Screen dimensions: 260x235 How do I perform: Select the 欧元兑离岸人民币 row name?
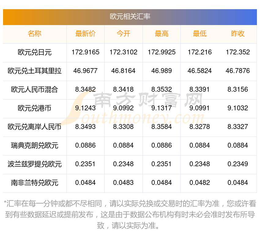[35, 127]
